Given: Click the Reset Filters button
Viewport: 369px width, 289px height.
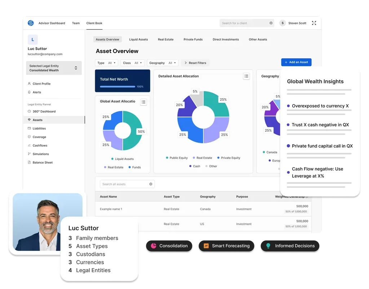Looking at the screenshot, I should (195, 63).
